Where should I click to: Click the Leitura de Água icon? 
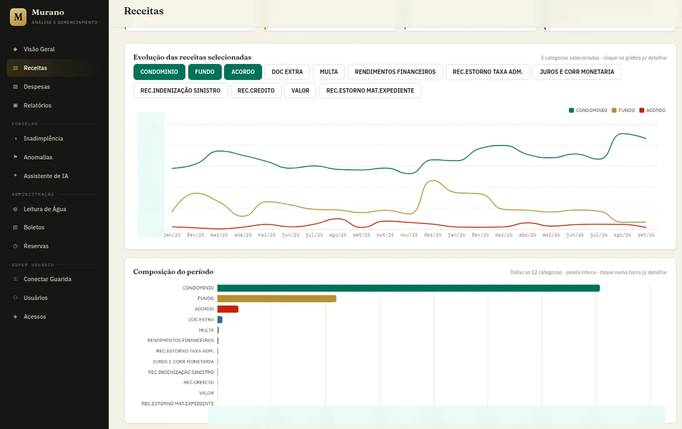[15, 209]
